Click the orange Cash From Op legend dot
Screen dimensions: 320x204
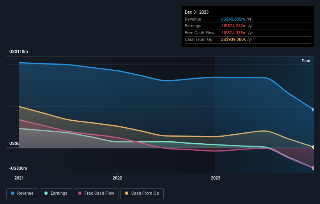(127, 193)
